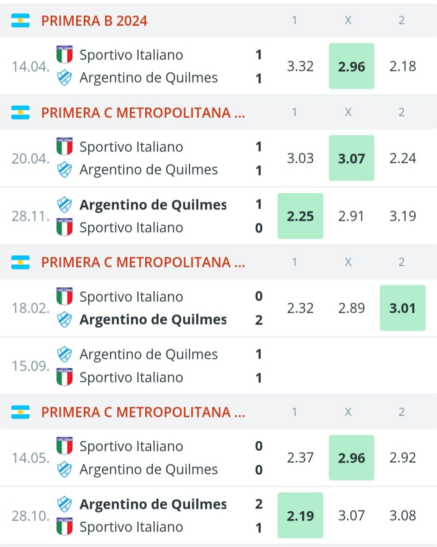Image resolution: width=437 pixels, height=547 pixels.
Task: Click Sportivo Italiano crest in 18.02. match
Action: pyautogui.click(x=65, y=297)
